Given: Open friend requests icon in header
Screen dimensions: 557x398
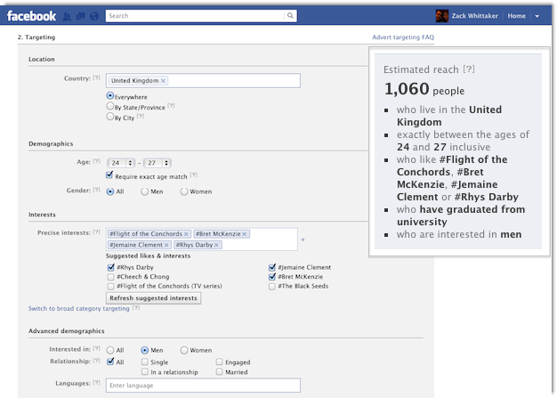Looking at the screenshot, I should [67, 16].
